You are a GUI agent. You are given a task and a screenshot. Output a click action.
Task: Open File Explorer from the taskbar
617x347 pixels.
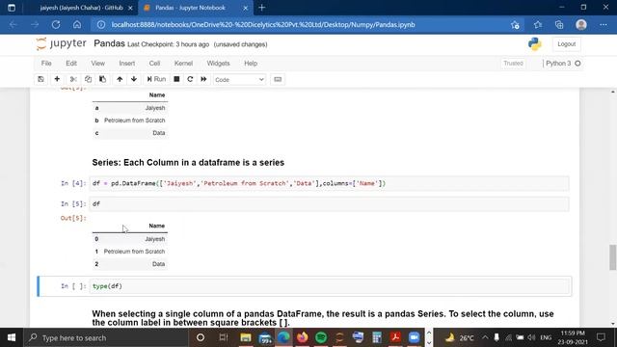(246, 337)
